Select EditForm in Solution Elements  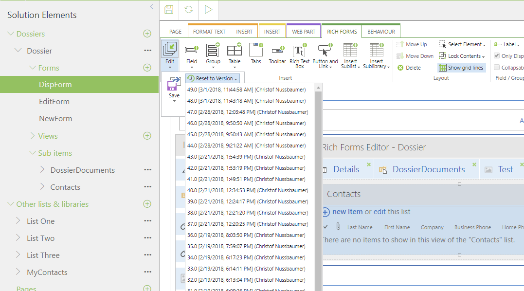pyautogui.click(x=54, y=102)
